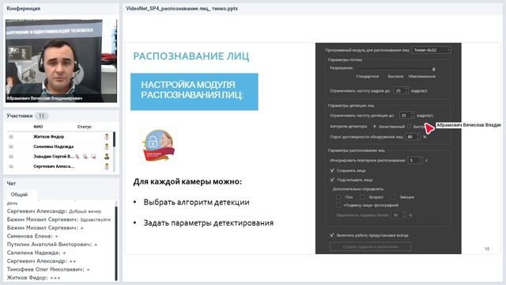506x285 pixels.
Task: Click the small square icon beside Завадин Сергей
Action: pyautogui.click(x=11, y=157)
